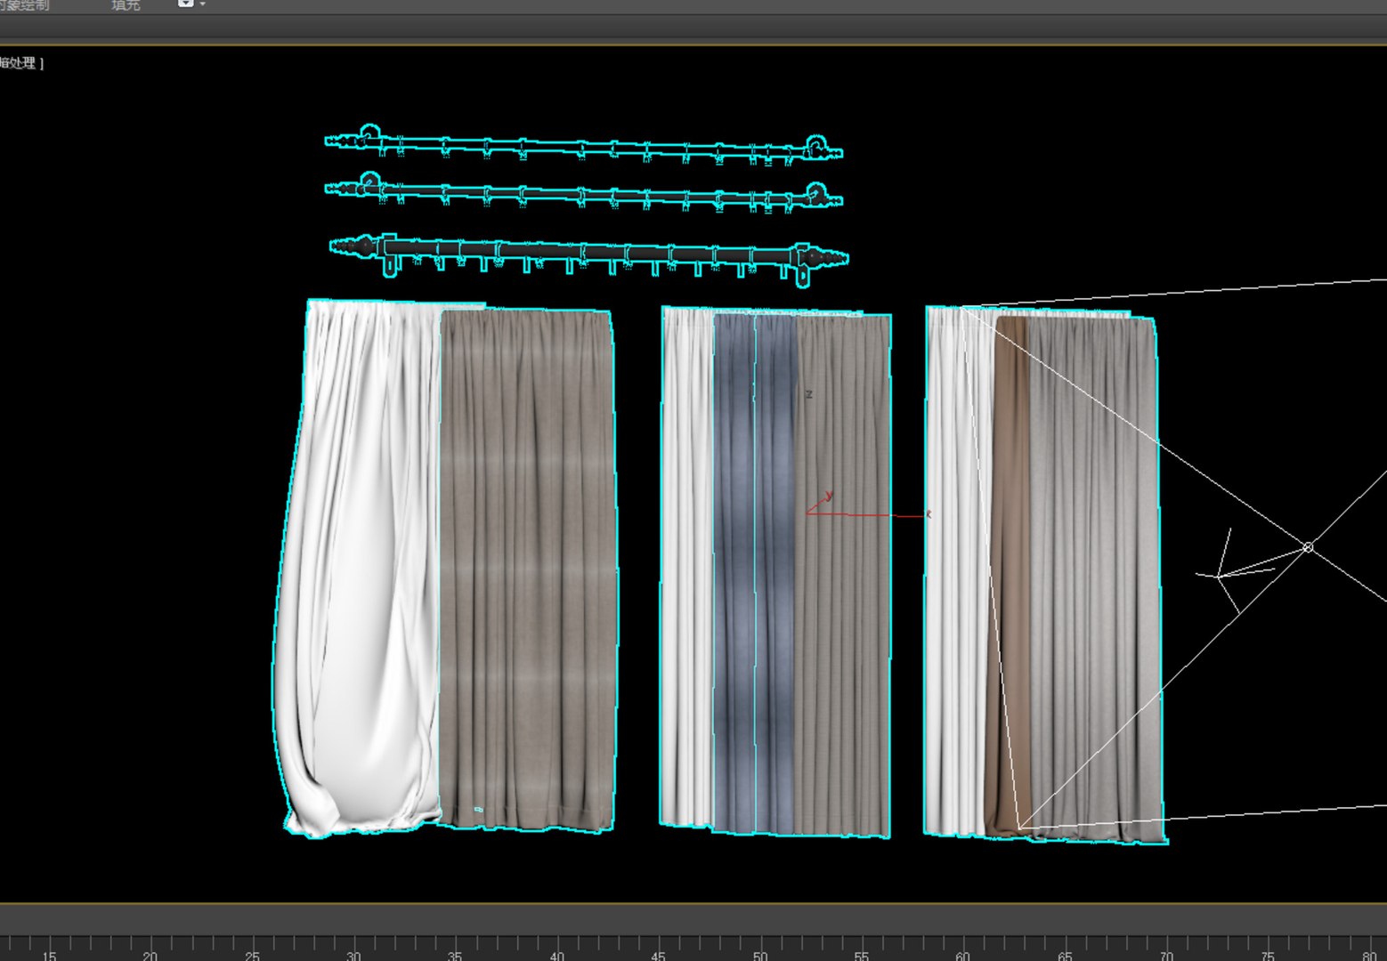1387x961 pixels.
Task: Select the taupe curtain in the middle set
Action: pos(843,576)
